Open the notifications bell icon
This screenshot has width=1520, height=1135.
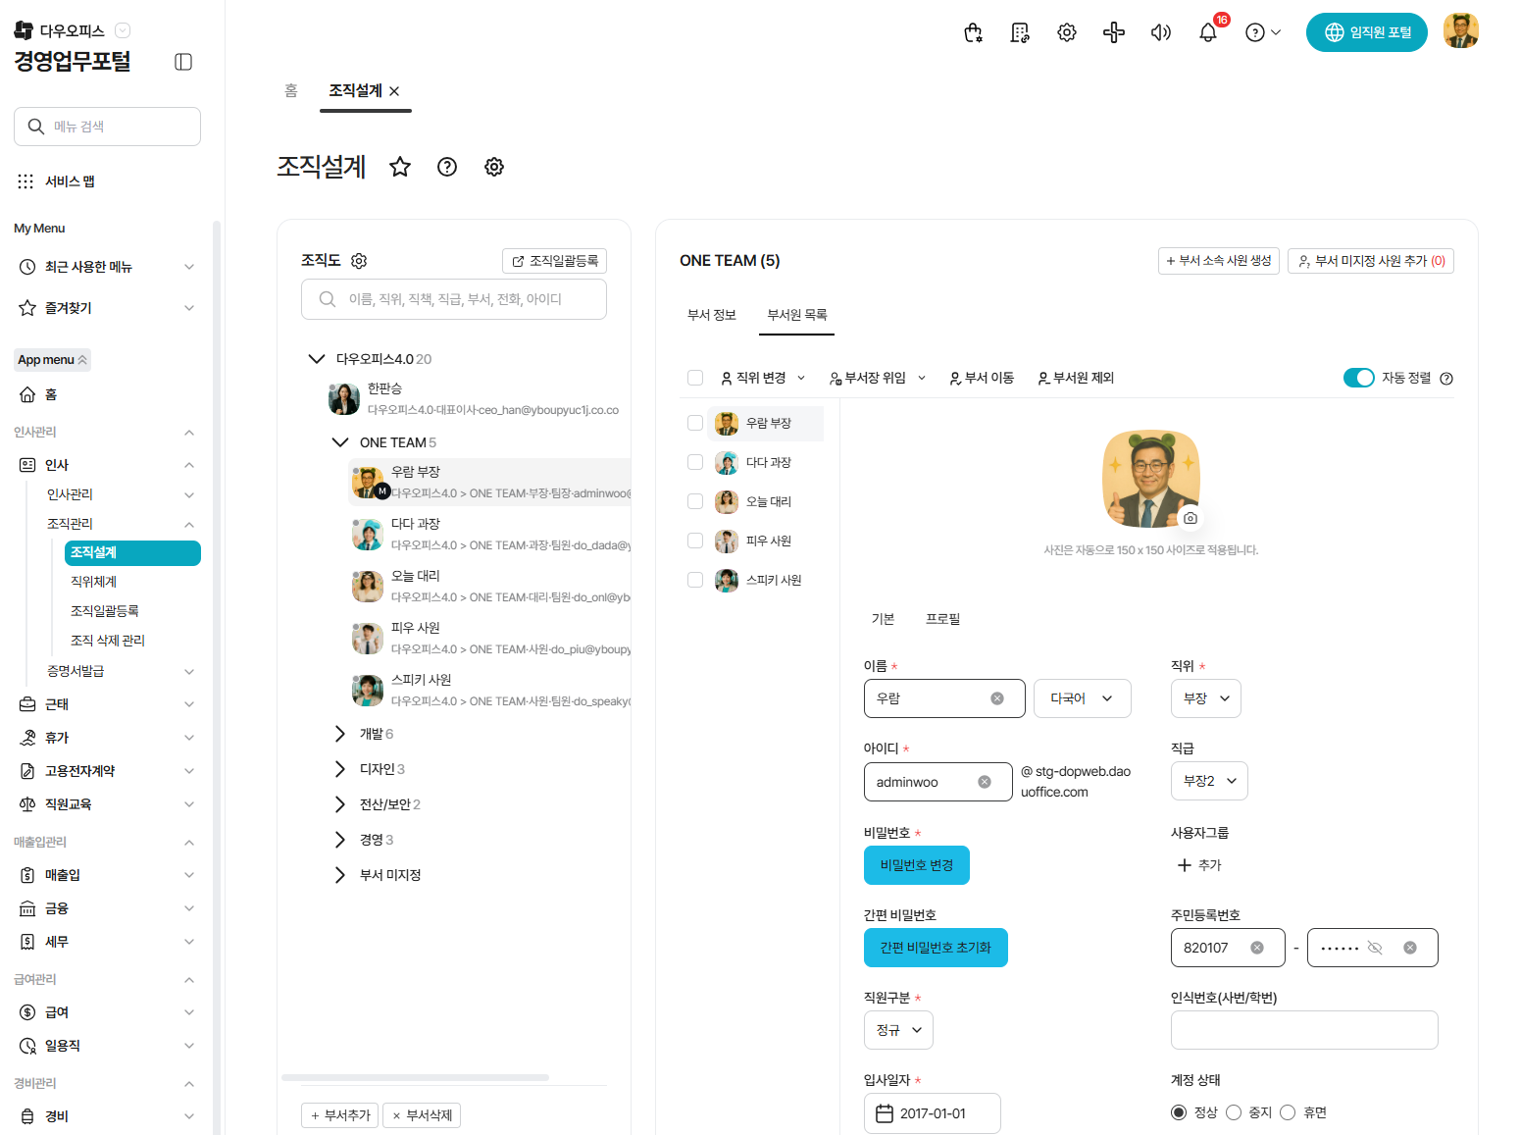(x=1207, y=33)
